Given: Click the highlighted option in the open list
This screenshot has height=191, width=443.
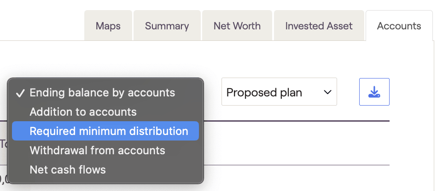Looking at the screenshot, I should tap(109, 131).
